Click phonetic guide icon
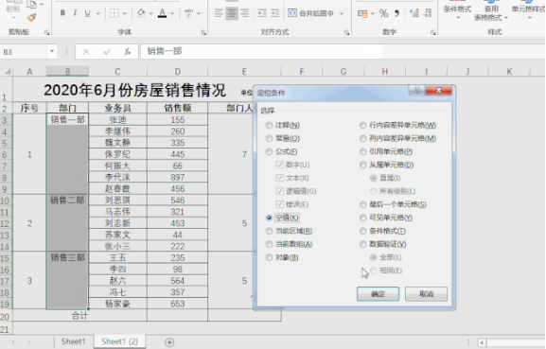The image size is (546, 349). (x=188, y=13)
